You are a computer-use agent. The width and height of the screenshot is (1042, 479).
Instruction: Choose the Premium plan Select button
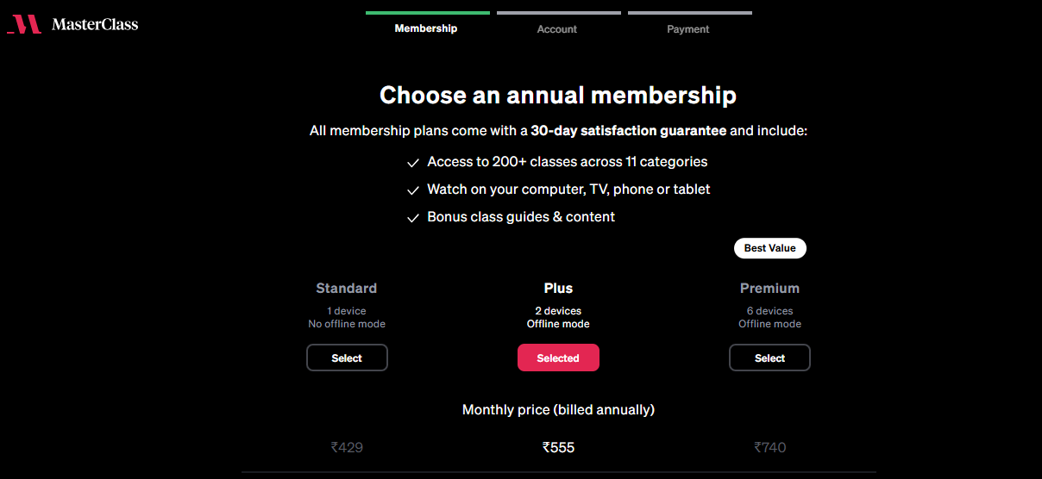coord(769,358)
